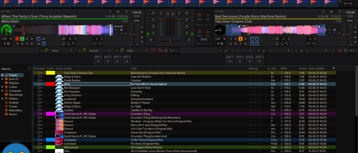
Task: Enable the Echo effect power toggle
Action: point(117,50)
